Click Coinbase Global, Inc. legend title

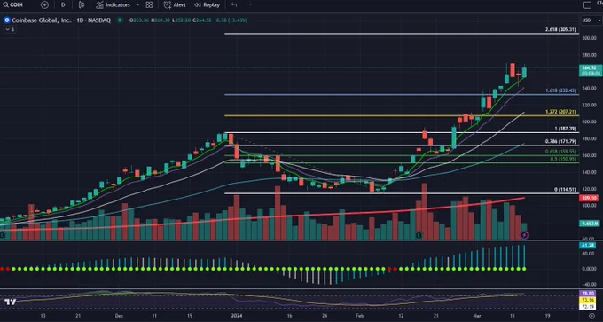click(x=42, y=20)
